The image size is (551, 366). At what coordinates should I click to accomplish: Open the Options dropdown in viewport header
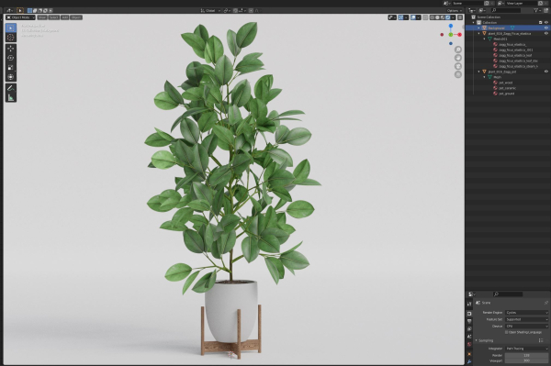454,10
